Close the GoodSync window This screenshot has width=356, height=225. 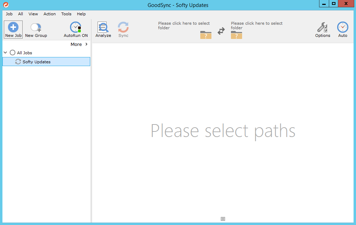(x=346, y=3)
